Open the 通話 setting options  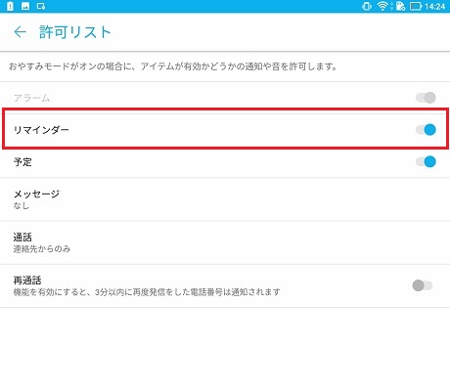[225, 242]
